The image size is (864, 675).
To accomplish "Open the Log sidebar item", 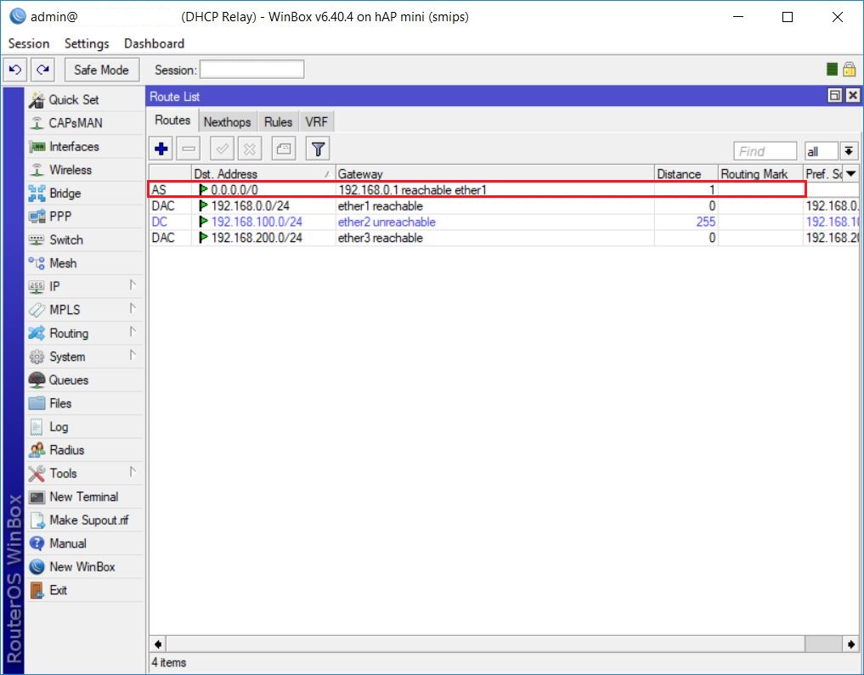I will point(84,427).
